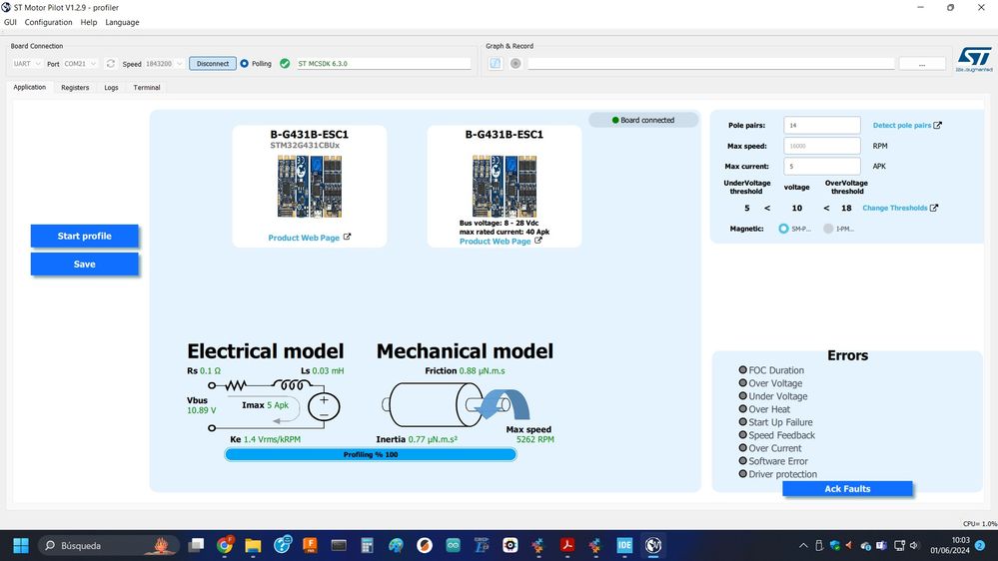Click the Under Voltage error indicator
The height and width of the screenshot is (561, 998).
[x=743, y=395]
